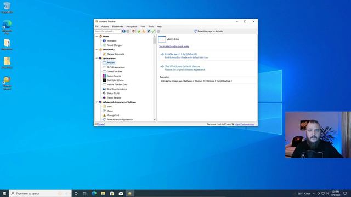
Task: Select Alt+Tab Appearance in the tree
Action: point(116,67)
